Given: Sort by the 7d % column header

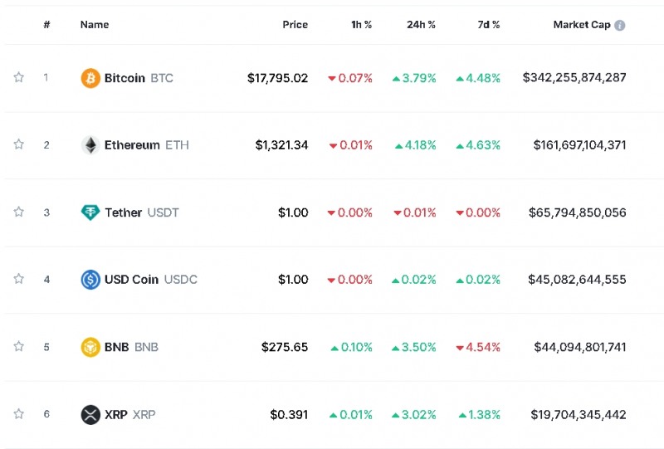Looking at the screenshot, I should click(488, 25).
